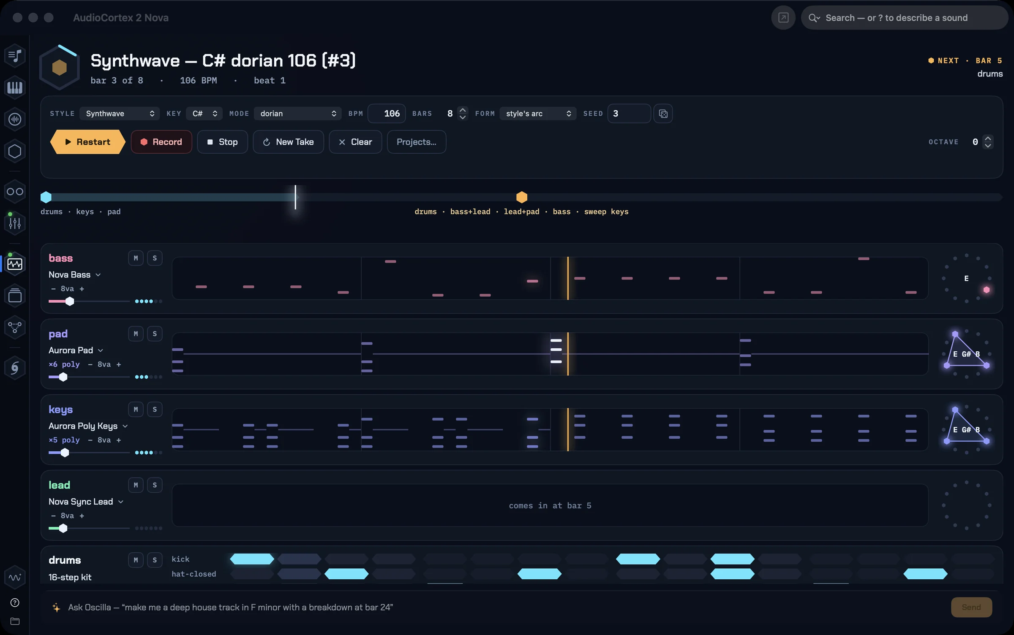Click the search magnifier icon

(x=813, y=18)
